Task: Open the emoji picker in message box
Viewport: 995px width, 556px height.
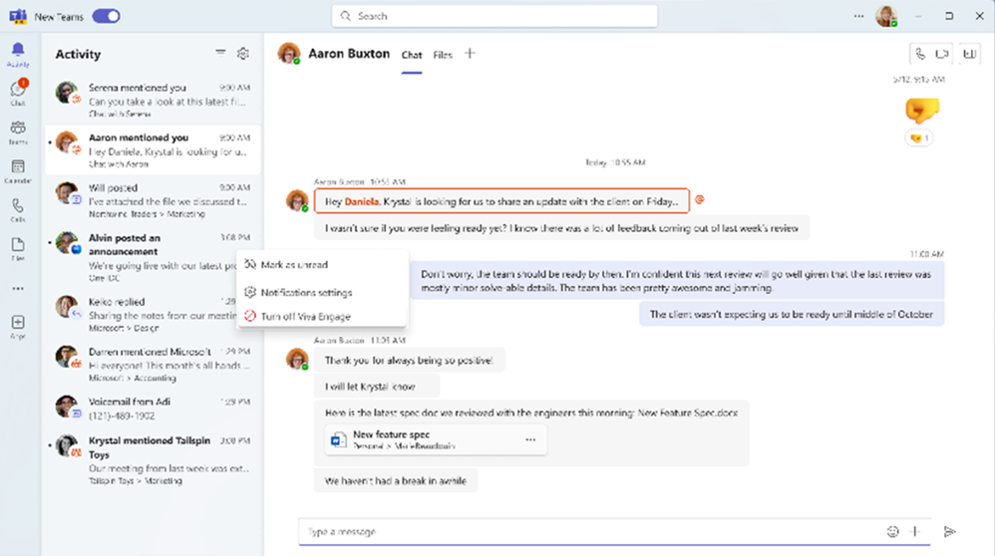Action: [893, 532]
